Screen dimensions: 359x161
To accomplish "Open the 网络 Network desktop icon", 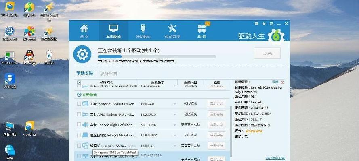I will pos(10,152).
